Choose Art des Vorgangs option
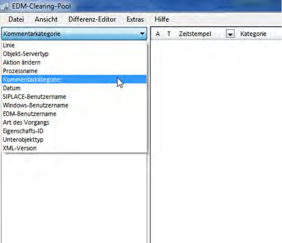 tap(74, 123)
